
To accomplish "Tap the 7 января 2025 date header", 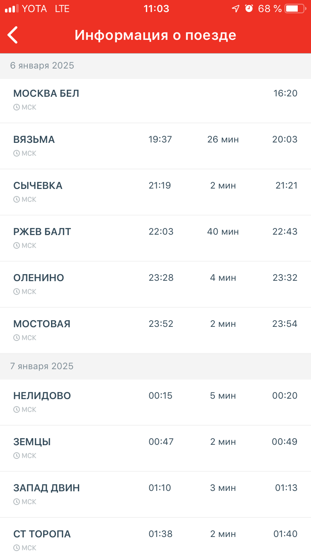I will click(42, 366).
